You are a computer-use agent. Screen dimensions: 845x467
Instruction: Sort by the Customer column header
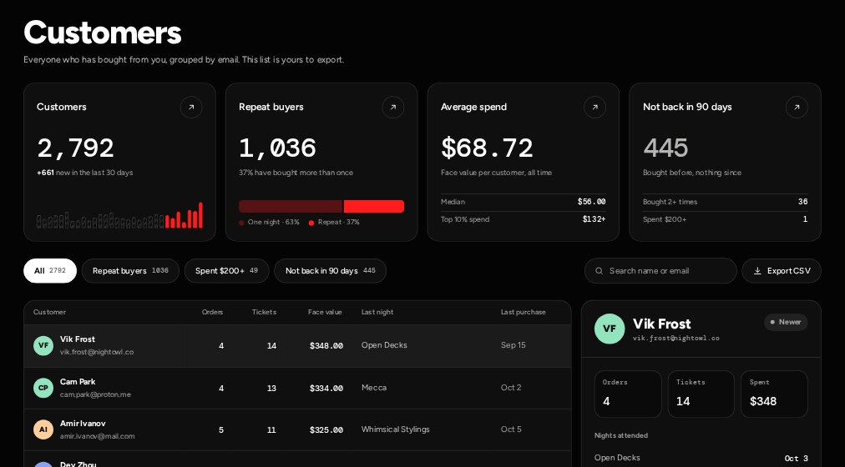49,312
